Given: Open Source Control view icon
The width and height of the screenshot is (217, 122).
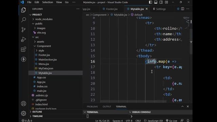Looking at the screenshot, I should 23,29.
